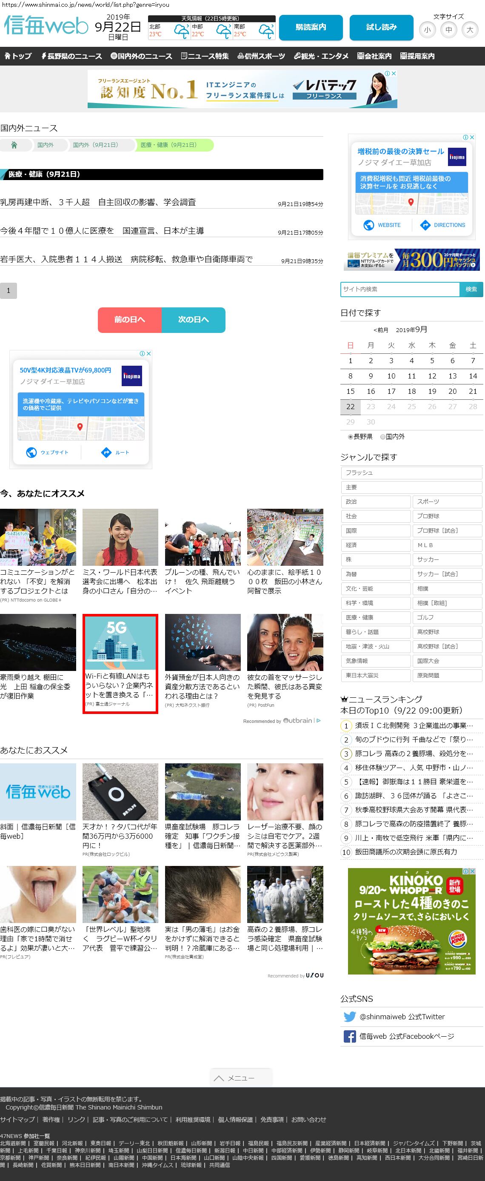Image resolution: width=485 pixels, height=1181 pixels.
Task: Select the 長野県 radio button
Action: 351,437
